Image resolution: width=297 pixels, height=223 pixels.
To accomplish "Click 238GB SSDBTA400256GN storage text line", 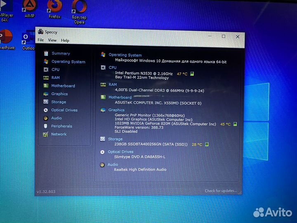I will click(151, 144).
